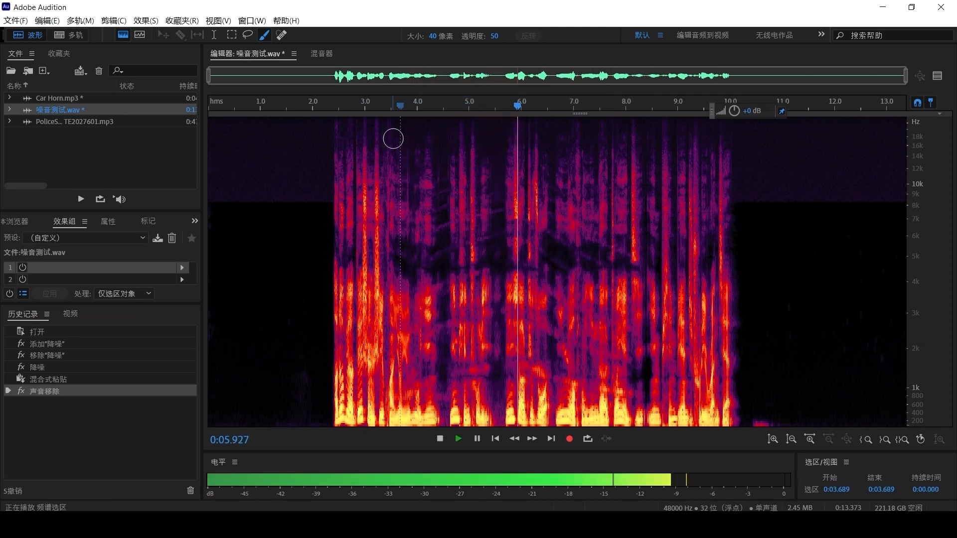Select the Paintbrush Selection tool
This screenshot has height=538, width=957.
tap(264, 35)
